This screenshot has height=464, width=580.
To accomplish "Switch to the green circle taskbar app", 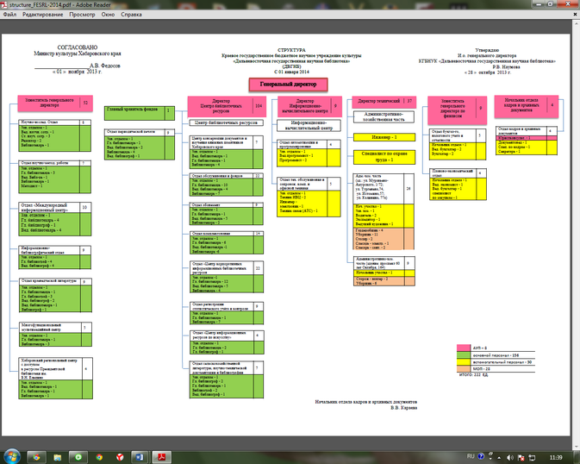I will click(x=78, y=457).
